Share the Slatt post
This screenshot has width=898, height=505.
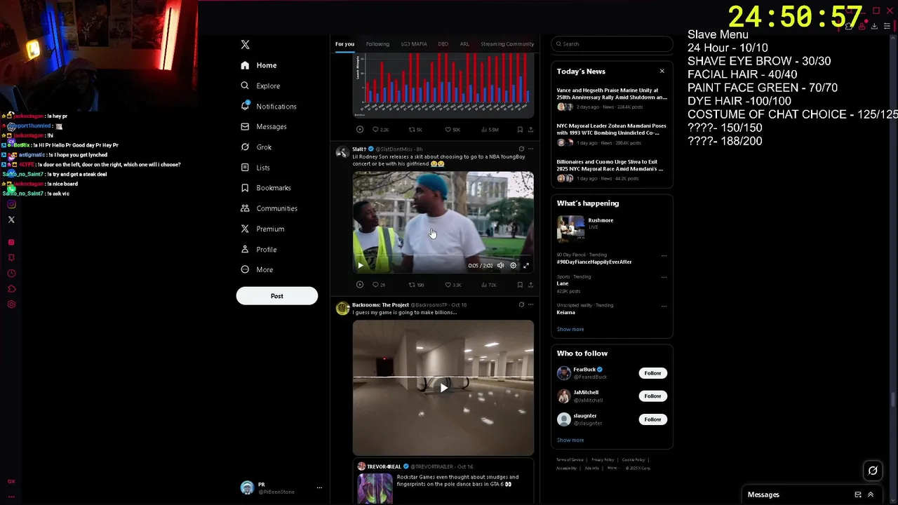pyautogui.click(x=530, y=285)
